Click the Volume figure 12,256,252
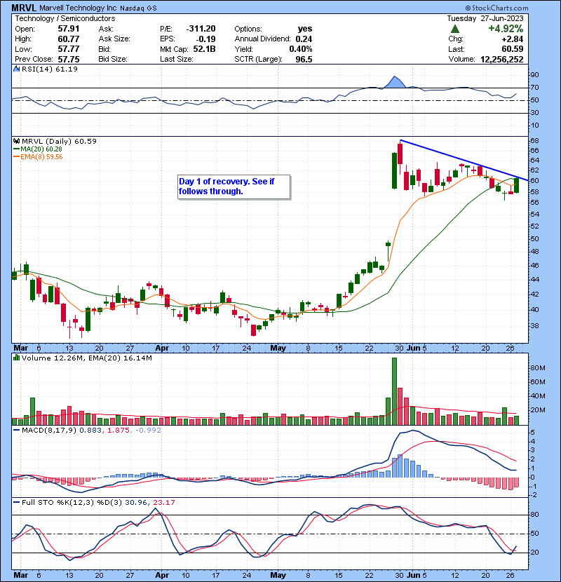 click(x=502, y=59)
